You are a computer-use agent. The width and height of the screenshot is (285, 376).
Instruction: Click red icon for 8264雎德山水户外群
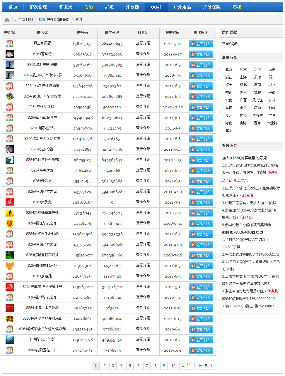pos(10,308)
